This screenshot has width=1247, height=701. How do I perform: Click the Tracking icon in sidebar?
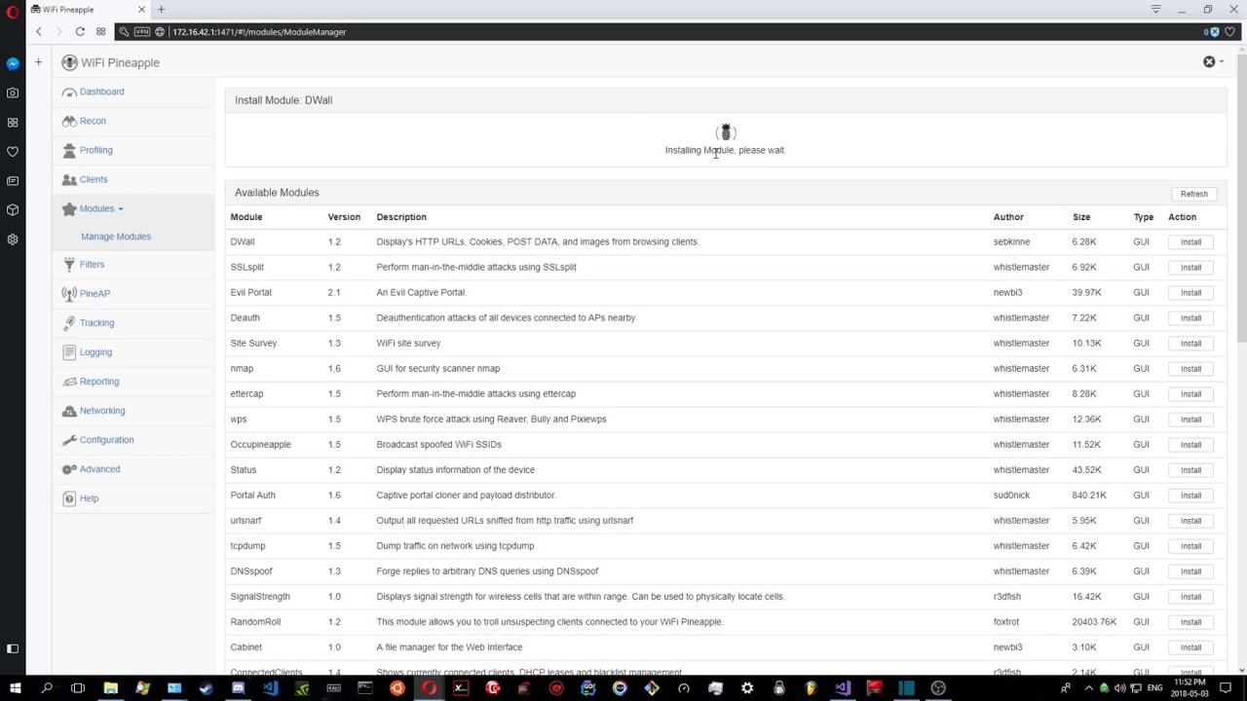point(69,323)
